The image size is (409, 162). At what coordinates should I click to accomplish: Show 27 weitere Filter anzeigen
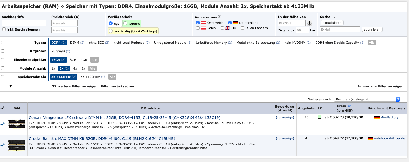click(75, 86)
